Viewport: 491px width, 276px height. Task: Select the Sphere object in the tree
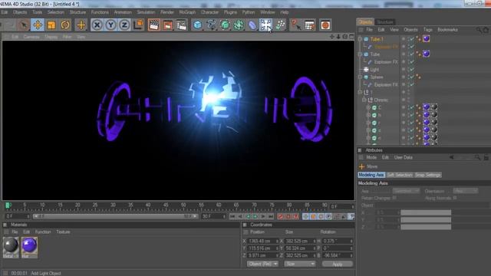[x=377, y=77]
